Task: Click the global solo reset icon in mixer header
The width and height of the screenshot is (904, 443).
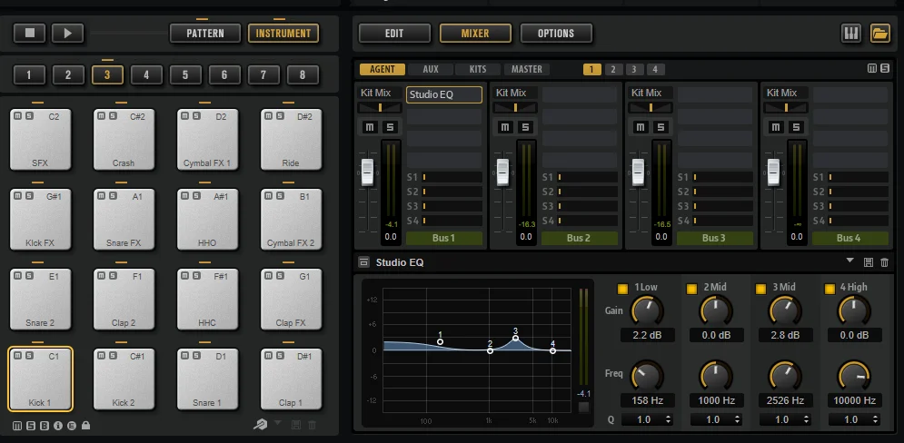Action: 885,69
